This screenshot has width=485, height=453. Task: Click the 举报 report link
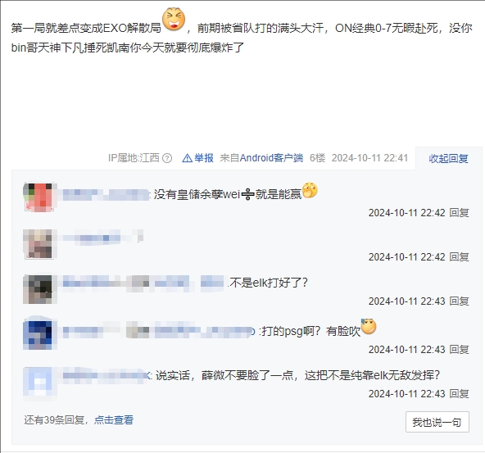pos(204,158)
